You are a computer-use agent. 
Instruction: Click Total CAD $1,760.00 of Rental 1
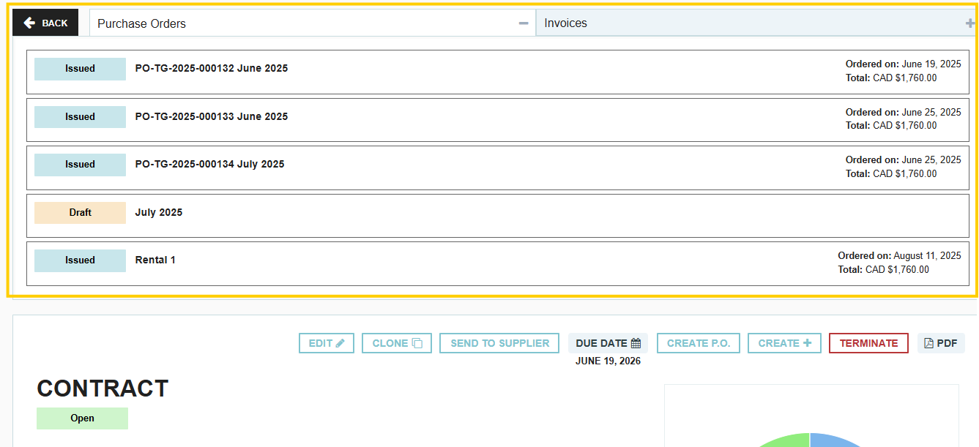(884, 270)
